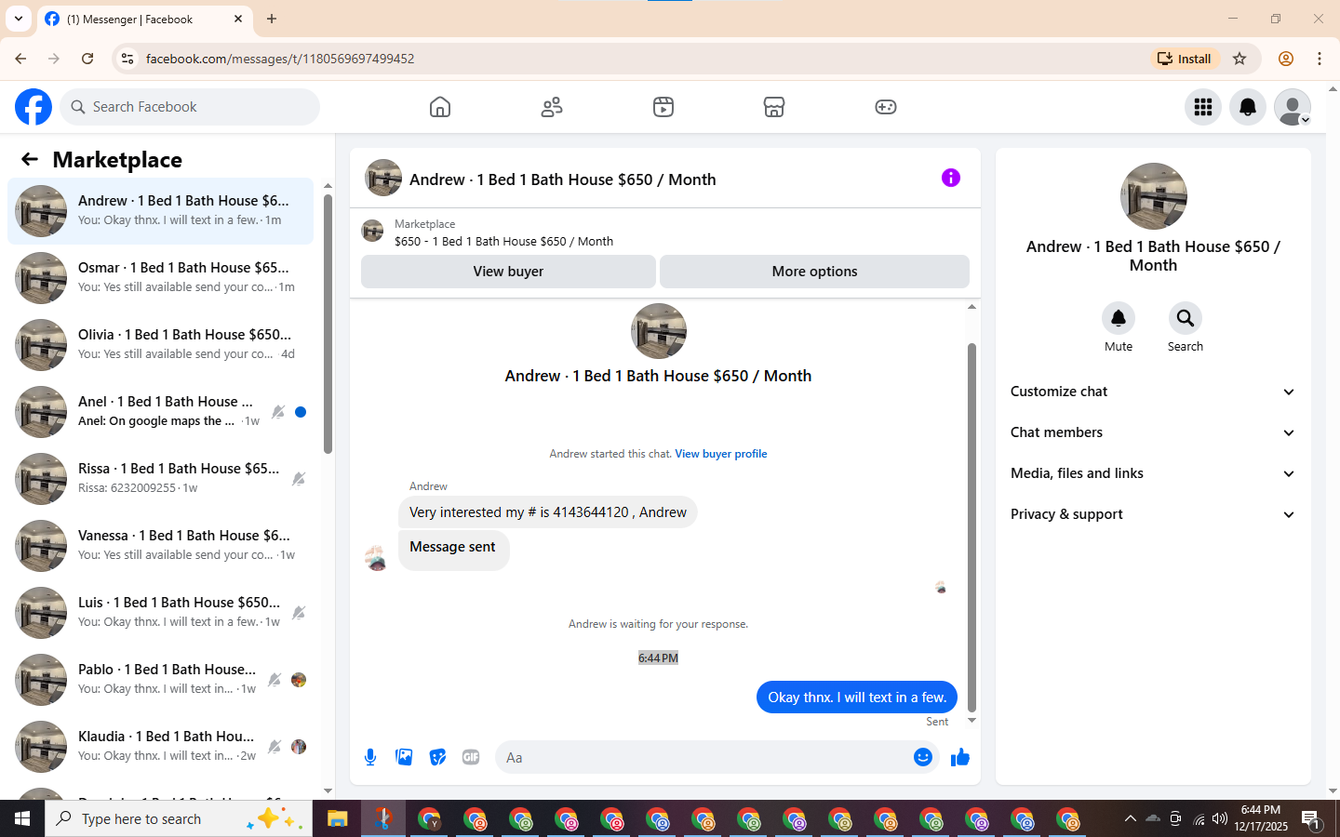Image resolution: width=1340 pixels, height=837 pixels.
Task: Open the Chrome profile icon
Action: [x=1286, y=59]
